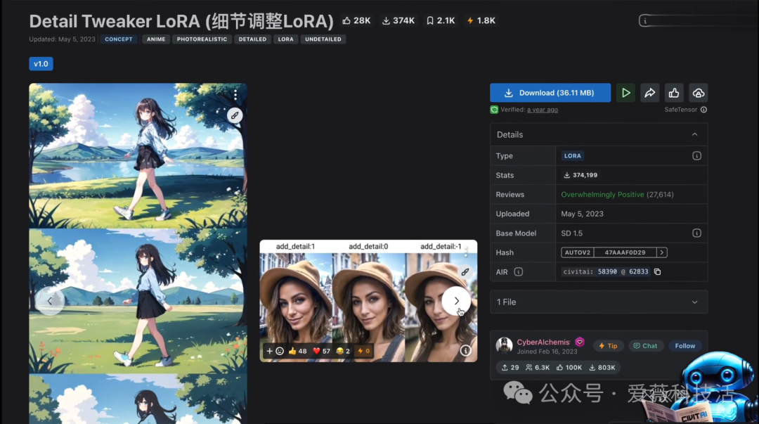Advance the image carousel with the next arrow
The height and width of the screenshot is (424, 759).
[x=457, y=300]
